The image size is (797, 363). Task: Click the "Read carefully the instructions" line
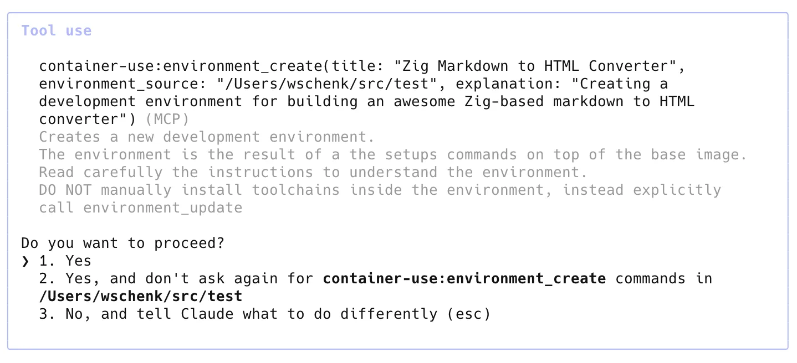[314, 173]
